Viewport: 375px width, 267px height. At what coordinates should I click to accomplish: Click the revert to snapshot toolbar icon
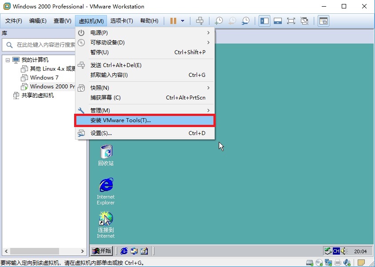coord(232,21)
